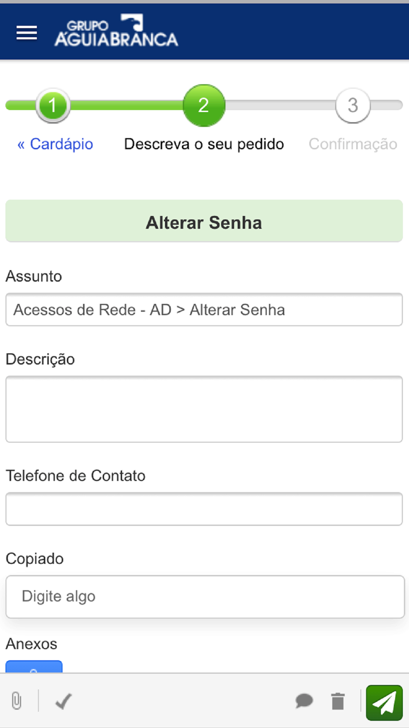Click the Descreva o seu pedido step label
Screen dimensions: 409x728
(x=204, y=144)
